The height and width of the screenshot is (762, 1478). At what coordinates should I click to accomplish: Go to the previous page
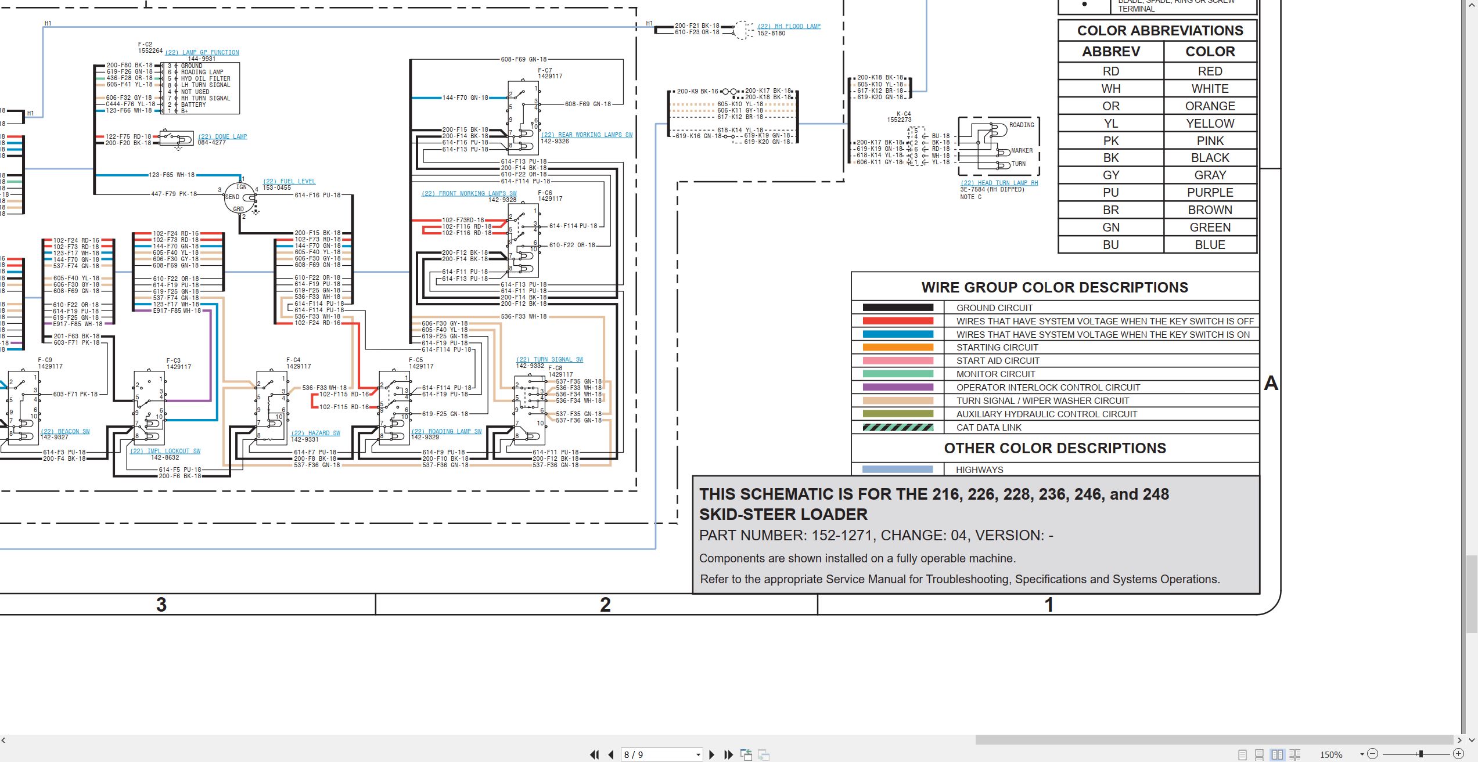tap(611, 754)
